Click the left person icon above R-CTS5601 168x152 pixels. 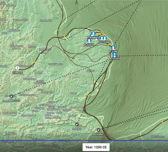pos(102,38)
